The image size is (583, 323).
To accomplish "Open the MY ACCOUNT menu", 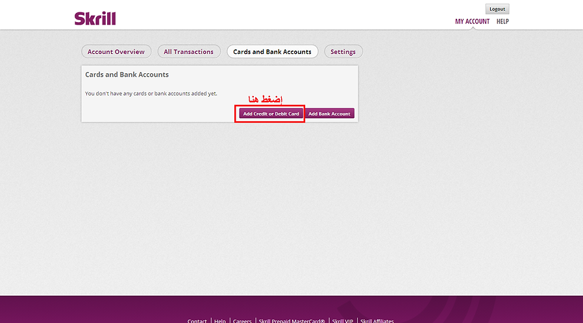I will coord(472,21).
